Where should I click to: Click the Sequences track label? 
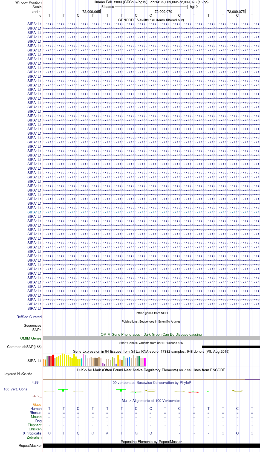click(33, 325)
